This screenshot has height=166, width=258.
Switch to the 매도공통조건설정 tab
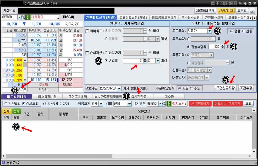(x=164, y=18)
